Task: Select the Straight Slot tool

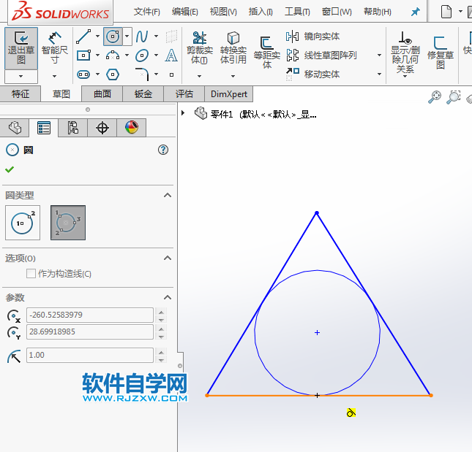Action: pyautogui.click(x=83, y=74)
